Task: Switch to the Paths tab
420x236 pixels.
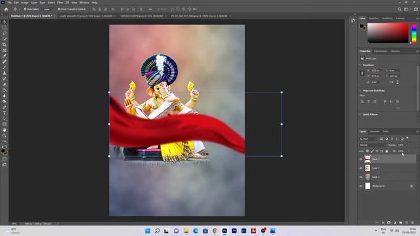Action: tap(386, 132)
